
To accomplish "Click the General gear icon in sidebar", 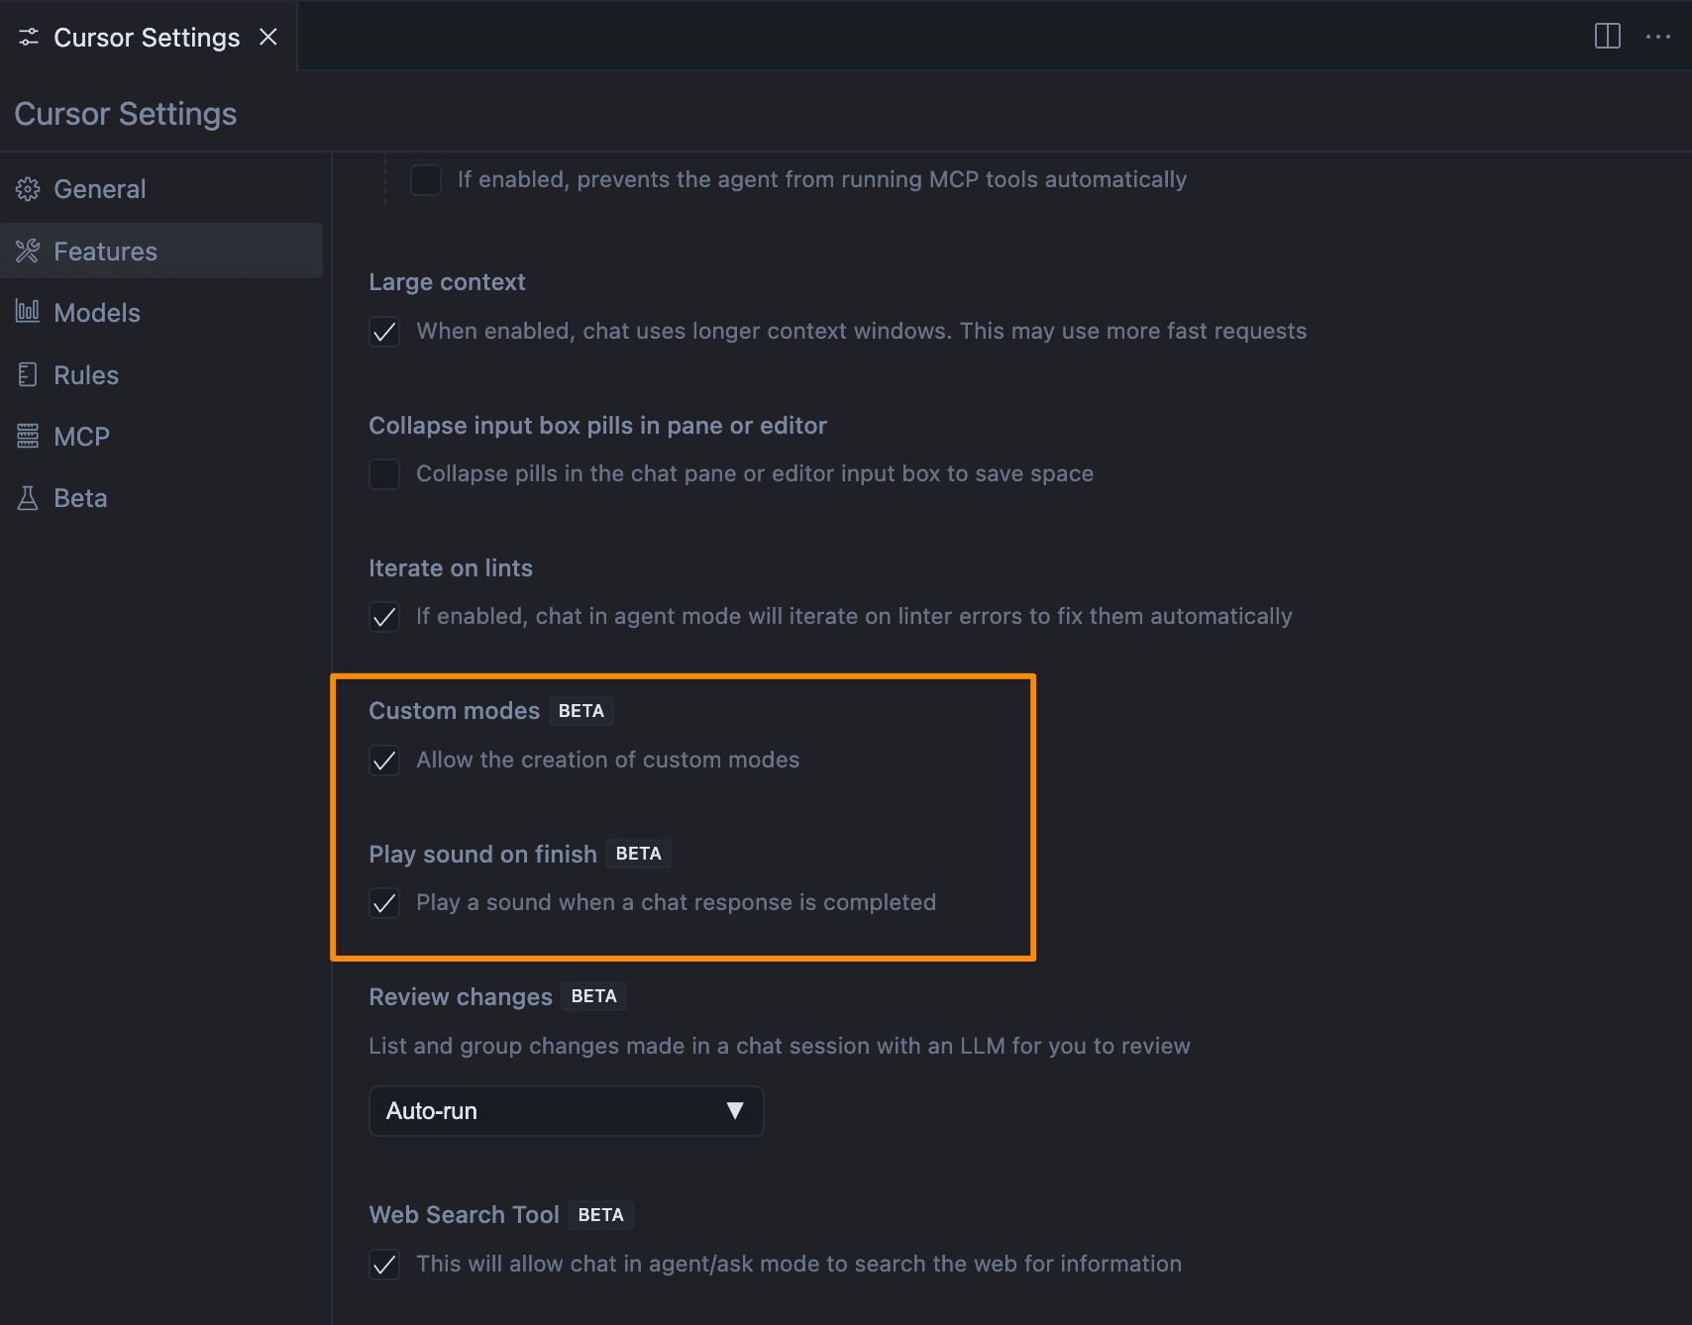I will pos(28,189).
